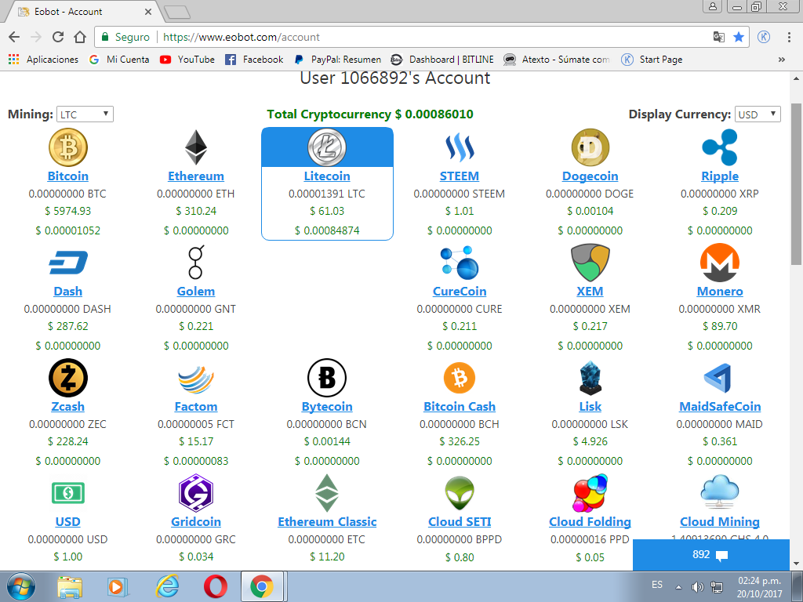The height and width of the screenshot is (602, 803).
Task: Click the Dash logo icon
Action: coord(68,263)
